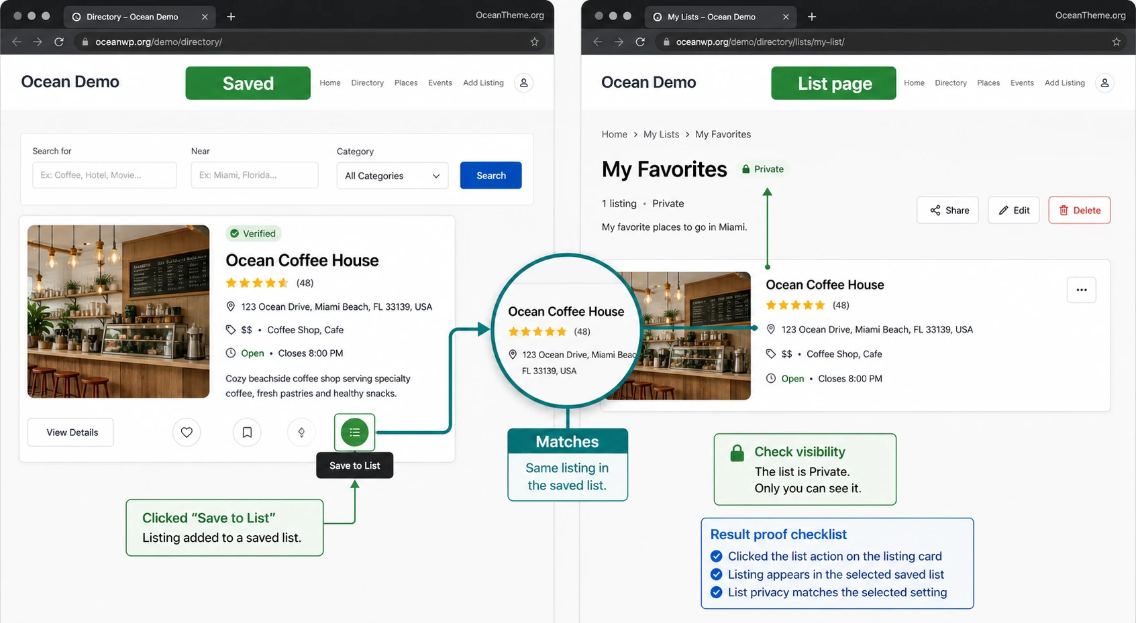Click the Directory window address bar
Screen dimensions: 1136x623
pyautogui.click(x=309, y=42)
